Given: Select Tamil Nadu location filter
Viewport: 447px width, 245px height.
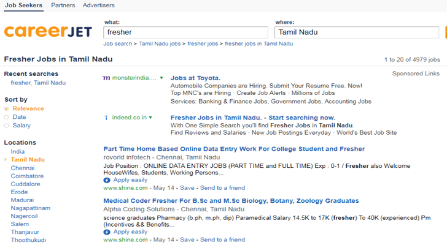Looking at the screenshot, I should tap(28, 160).
